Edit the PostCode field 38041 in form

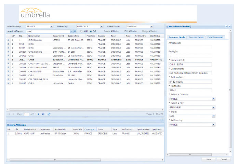190,90
